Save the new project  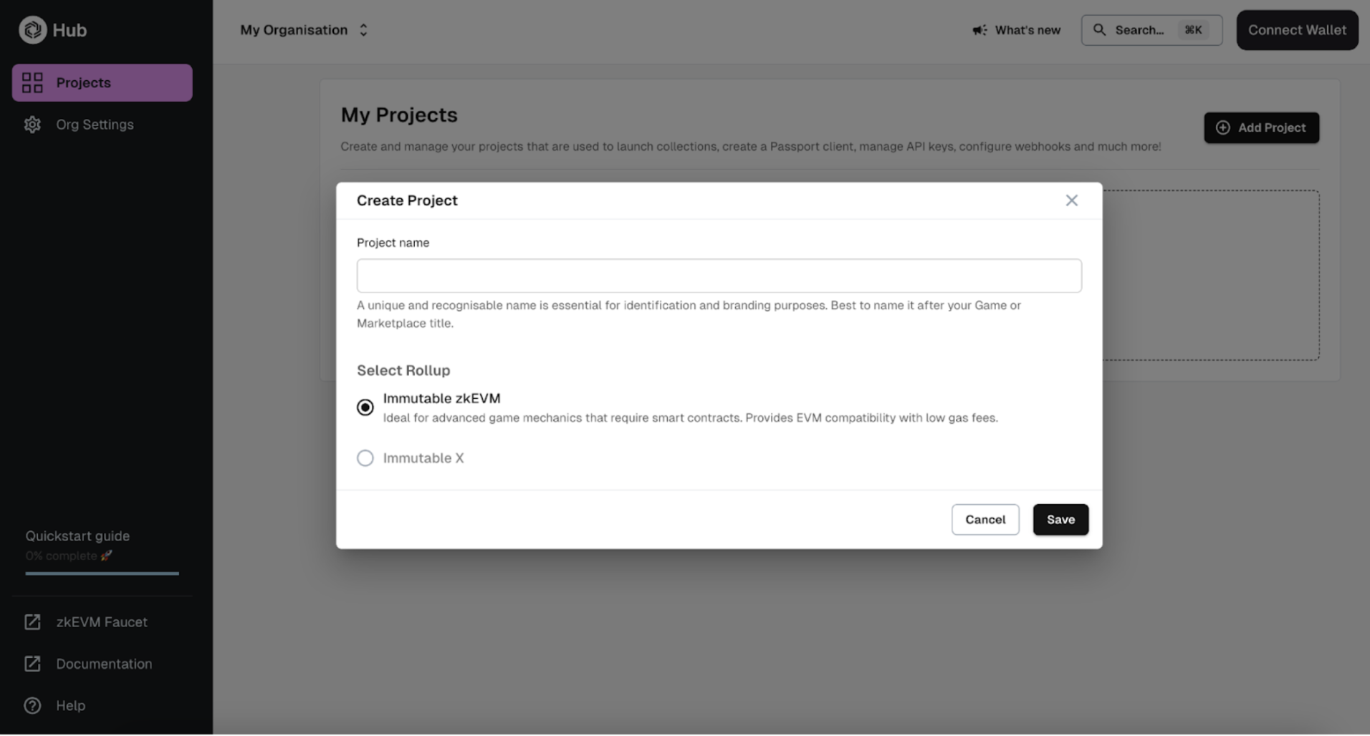1060,520
